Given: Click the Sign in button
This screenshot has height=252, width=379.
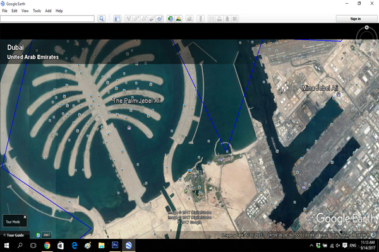Looking at the screenshot, I should point(356,18).
